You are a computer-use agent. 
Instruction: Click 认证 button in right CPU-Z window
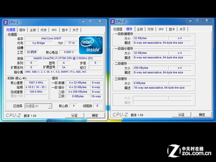coord(181,114)
